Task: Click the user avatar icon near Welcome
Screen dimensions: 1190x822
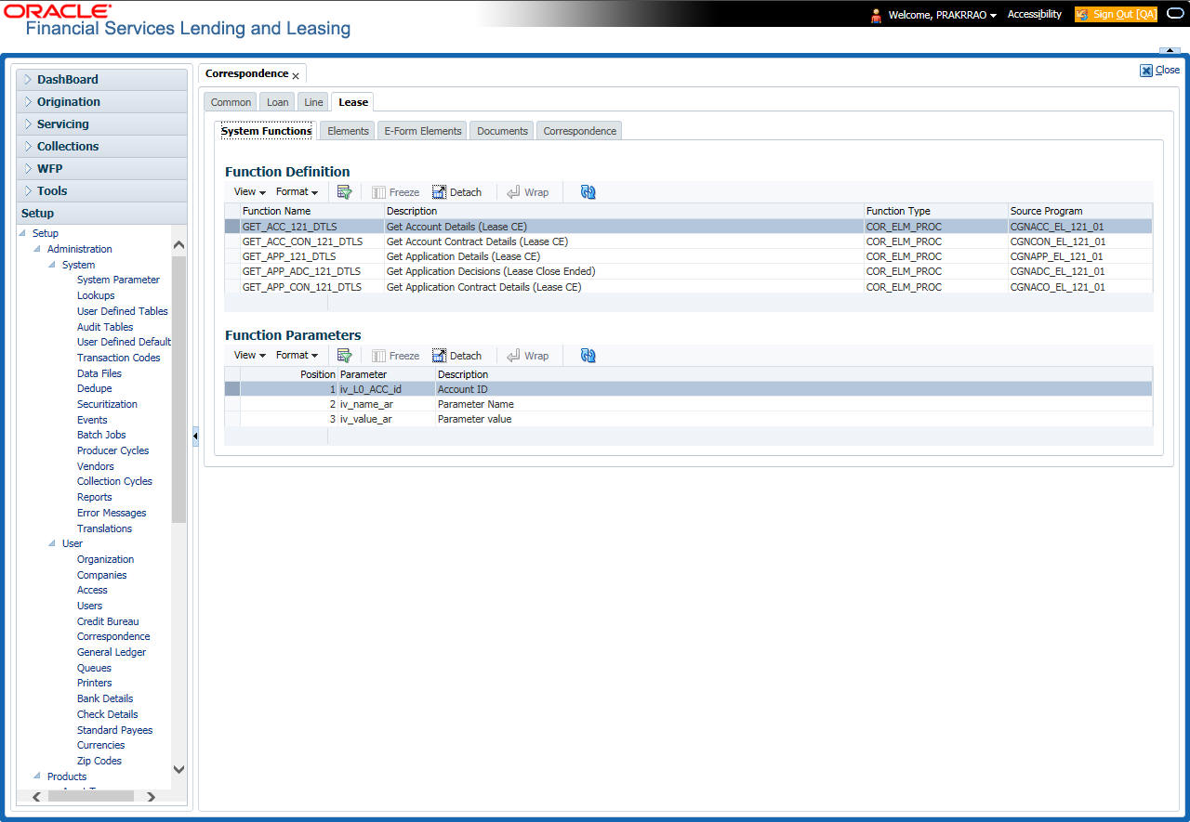Action: pos(876,15)
